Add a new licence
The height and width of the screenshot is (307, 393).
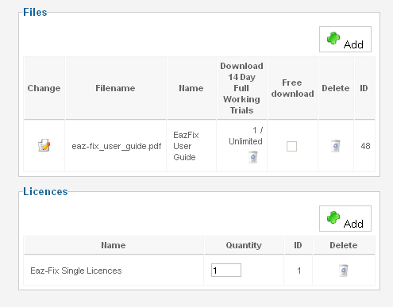(345, 218)
